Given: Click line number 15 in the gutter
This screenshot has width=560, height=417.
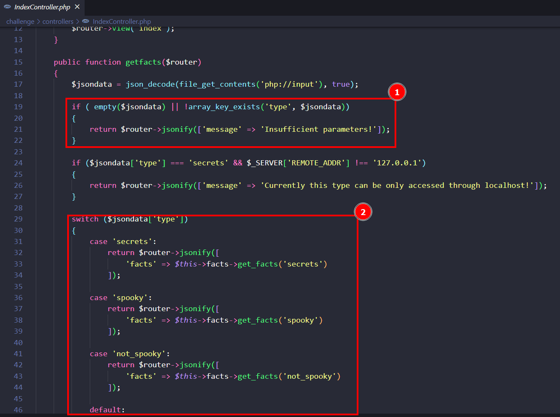Looking at the screenshot, I should (x=18, y=62).
